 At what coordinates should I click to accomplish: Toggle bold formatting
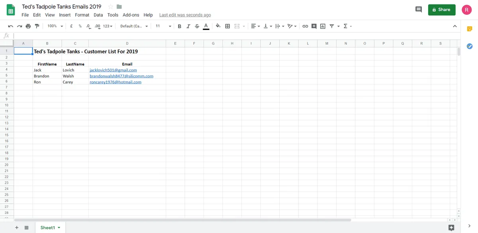[180, 26]
